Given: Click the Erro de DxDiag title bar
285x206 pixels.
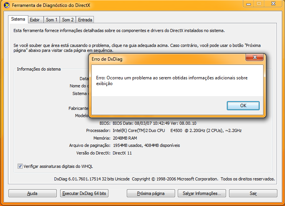Looking at the screenshot, I should click(167, 59).
